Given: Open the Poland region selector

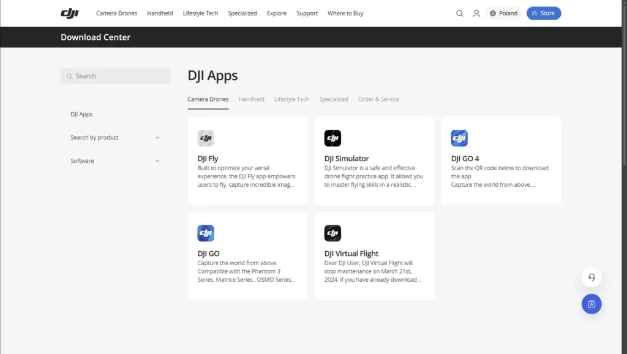Looking at the screenshot, I should coord(503,13).
